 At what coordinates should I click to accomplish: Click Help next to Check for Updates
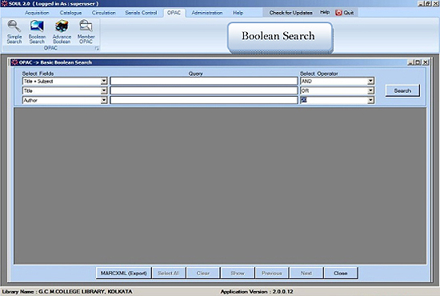tap(325, 12)
